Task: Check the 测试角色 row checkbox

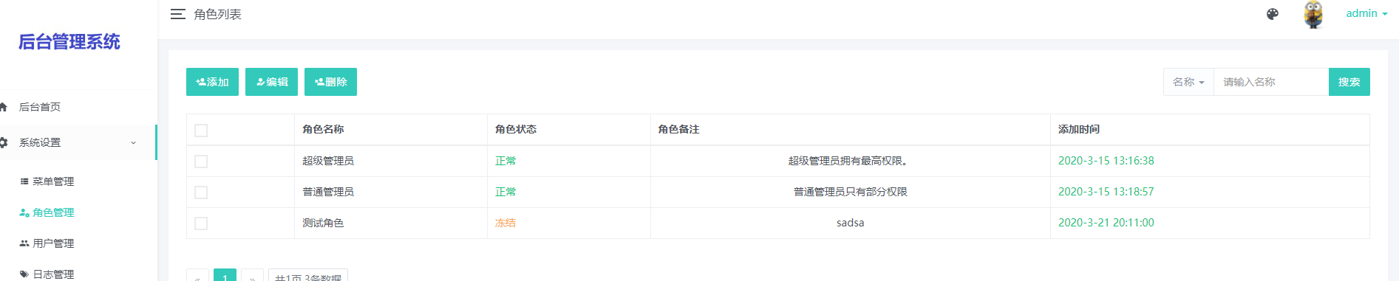Action: tap(201, 223)
